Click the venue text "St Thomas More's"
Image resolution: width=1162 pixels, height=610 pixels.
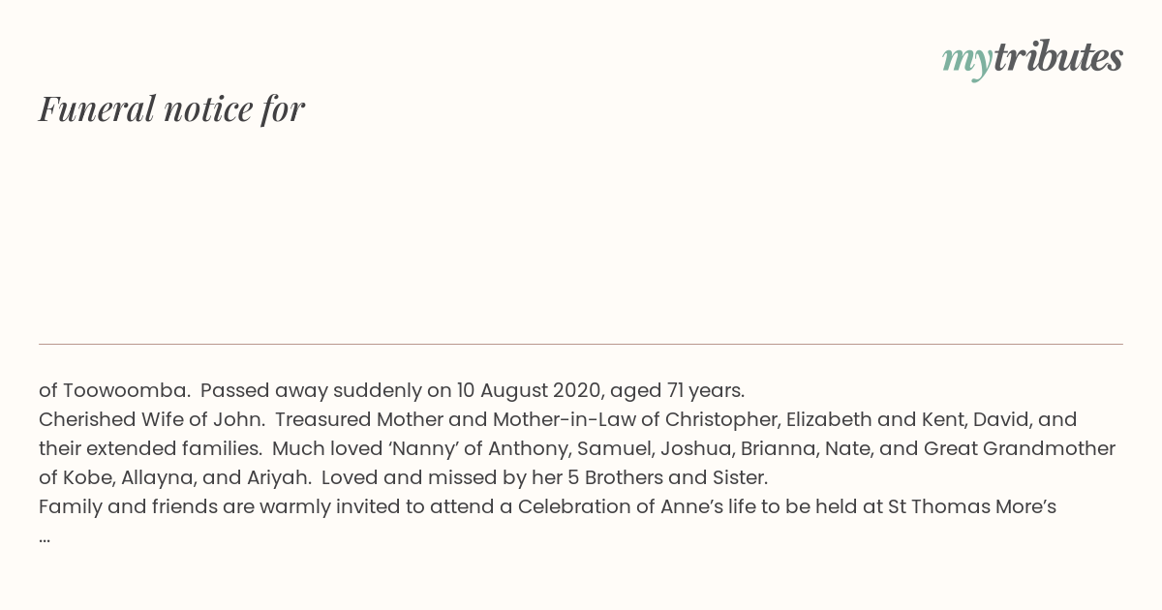972,506
